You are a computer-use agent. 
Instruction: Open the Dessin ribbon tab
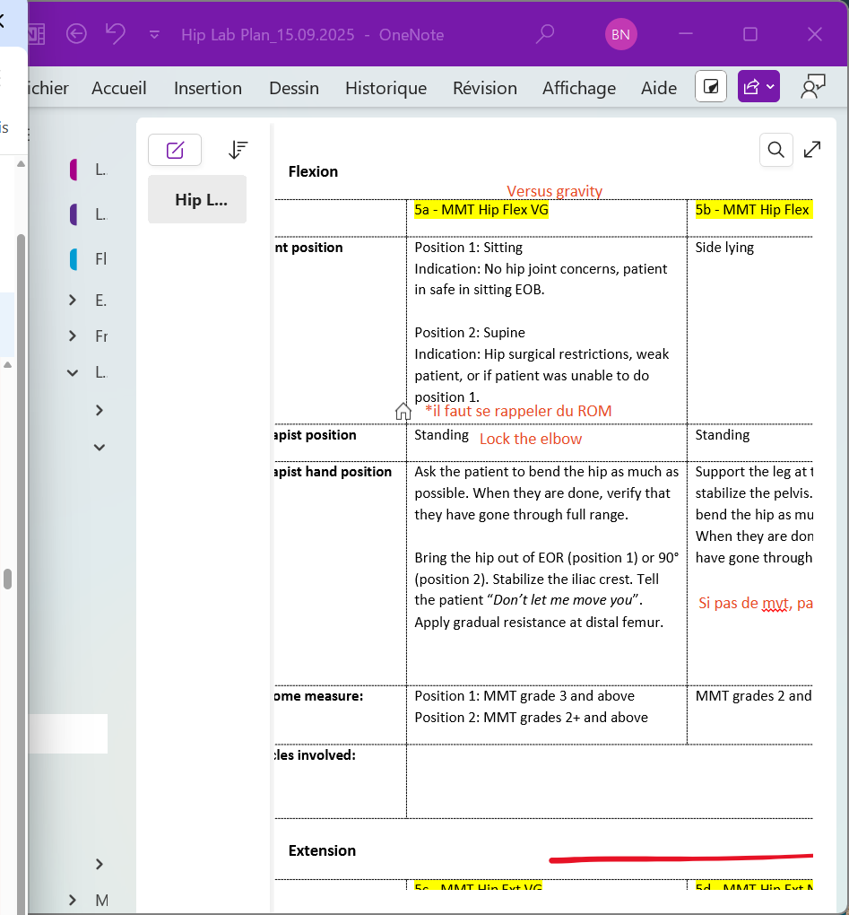pos(294,88)
